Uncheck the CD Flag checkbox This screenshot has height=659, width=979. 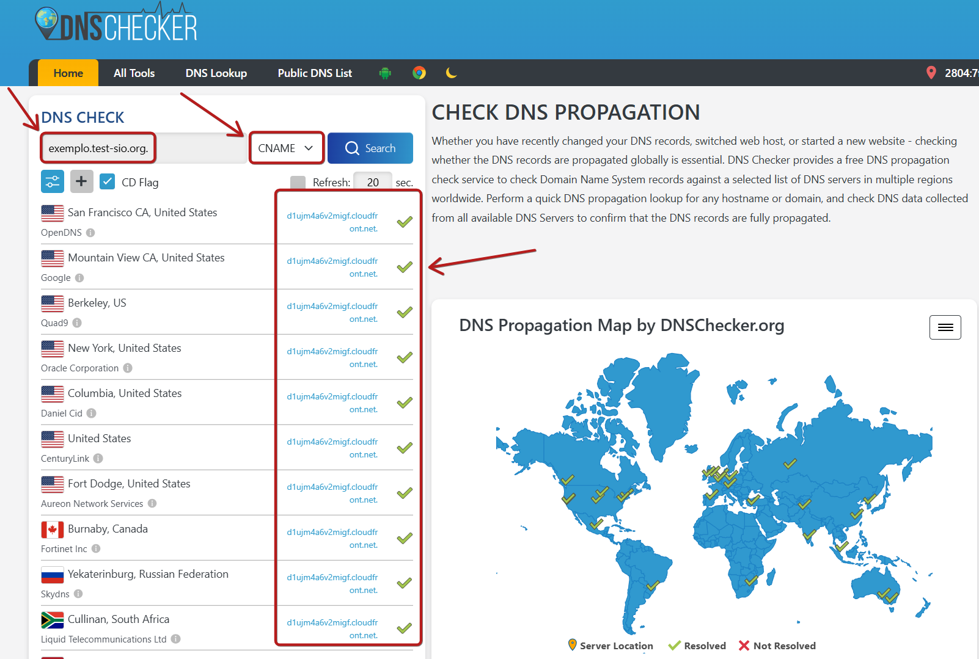point(108,181)
